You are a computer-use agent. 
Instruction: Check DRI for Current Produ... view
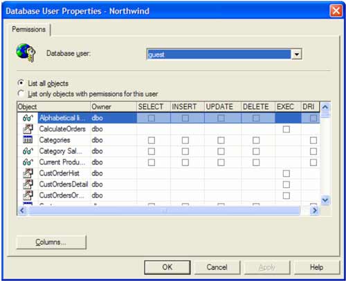tap(313, 162)
